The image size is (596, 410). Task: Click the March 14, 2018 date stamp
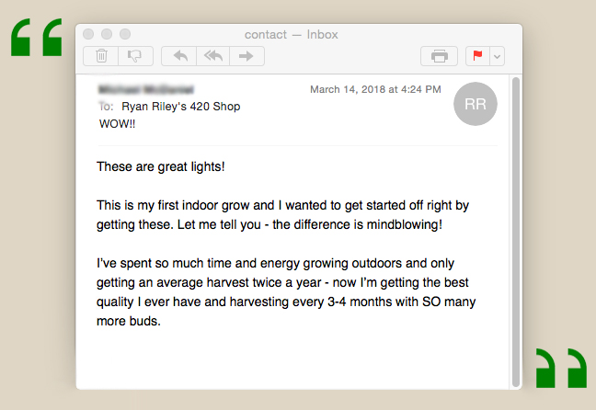(375, 89)
